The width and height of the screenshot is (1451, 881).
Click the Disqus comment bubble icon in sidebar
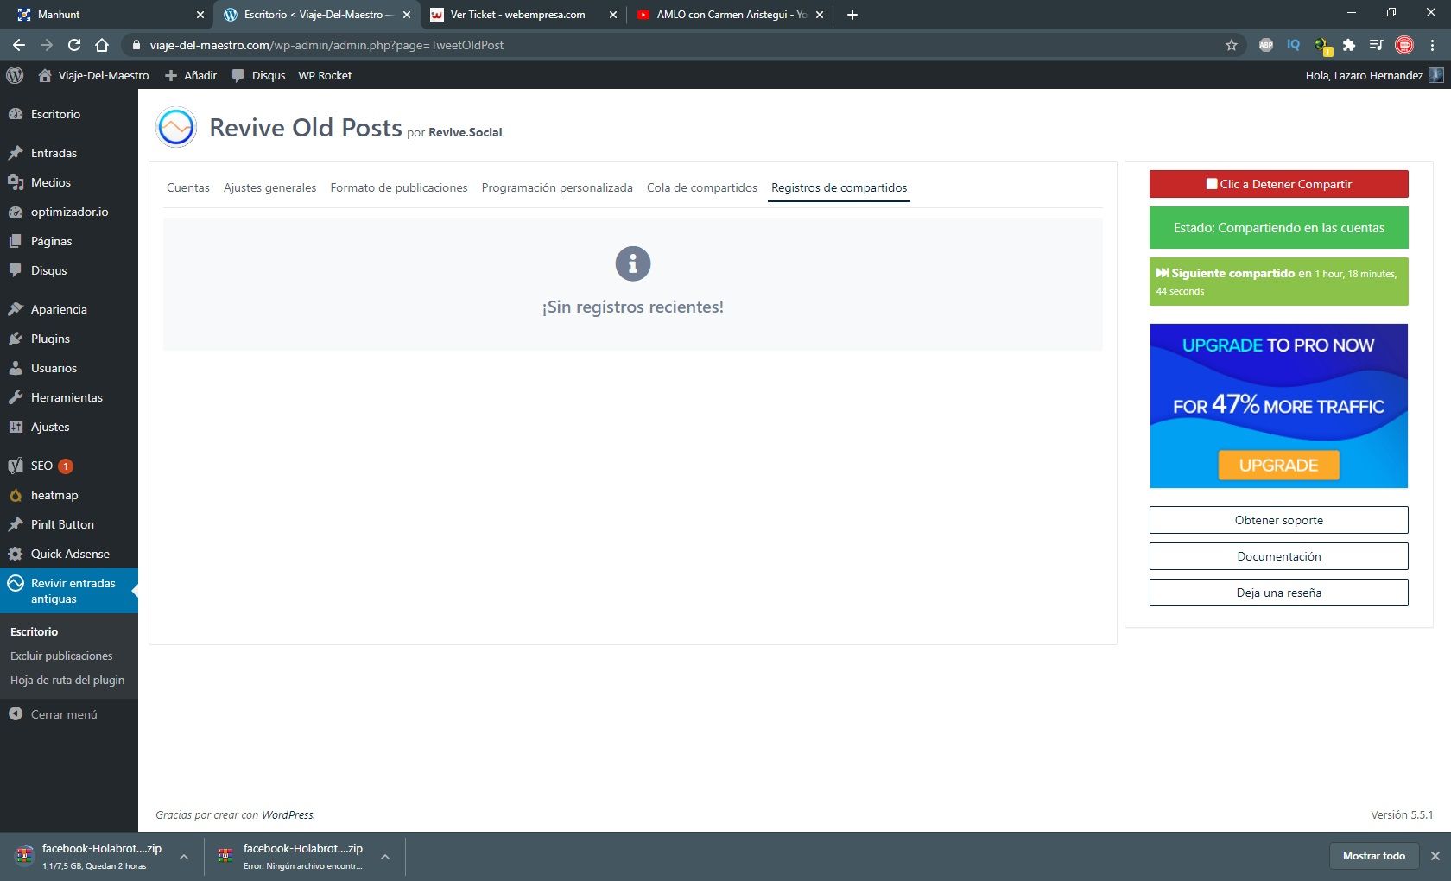[15, 270]
